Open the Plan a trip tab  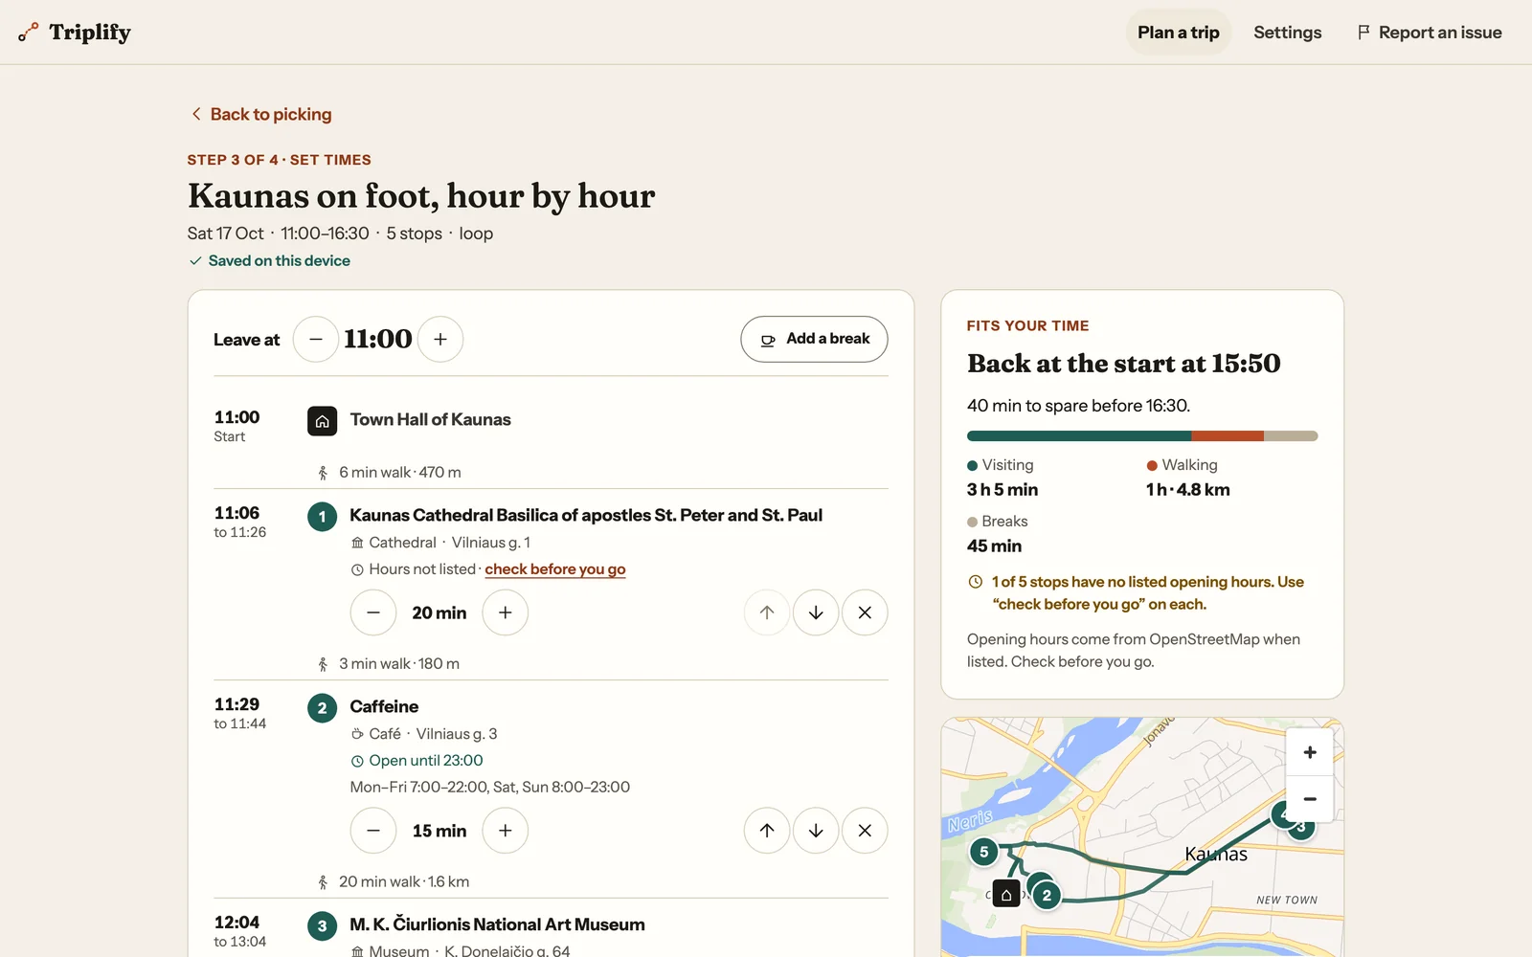pos(1179,33)
